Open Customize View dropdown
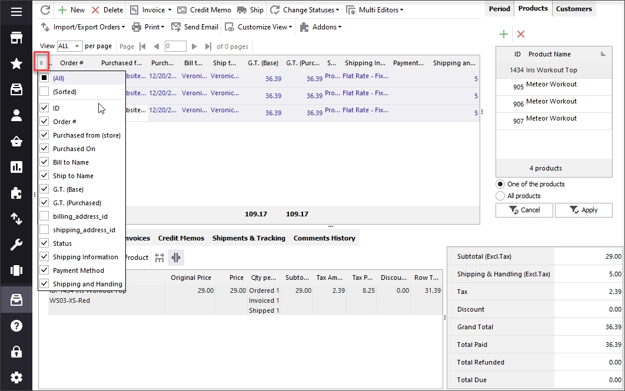Screen dimensions: 625x391 click(258, 27)
